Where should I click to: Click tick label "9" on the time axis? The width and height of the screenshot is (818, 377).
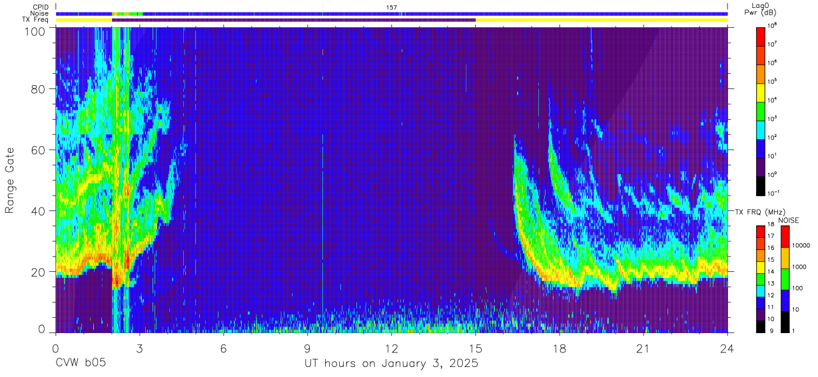(308, 349)
